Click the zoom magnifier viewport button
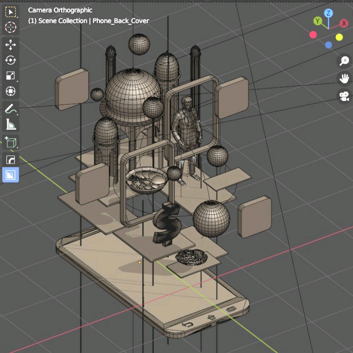 click(344, 60)
